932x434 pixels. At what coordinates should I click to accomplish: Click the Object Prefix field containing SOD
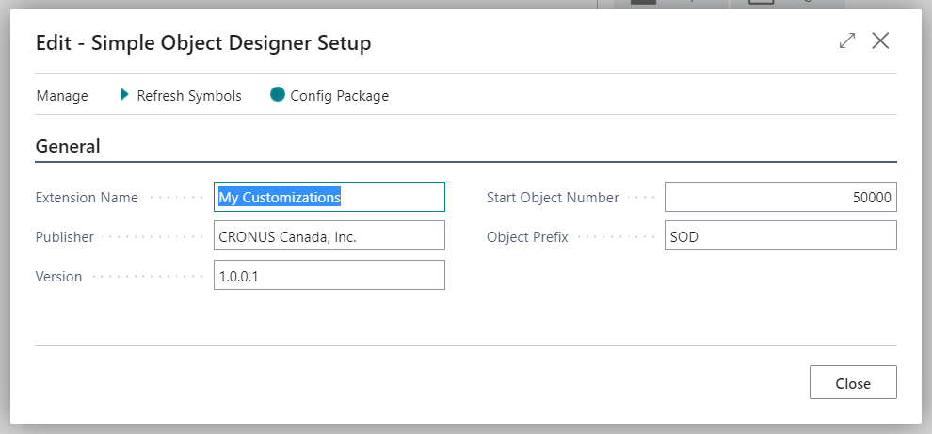[780, 236]
